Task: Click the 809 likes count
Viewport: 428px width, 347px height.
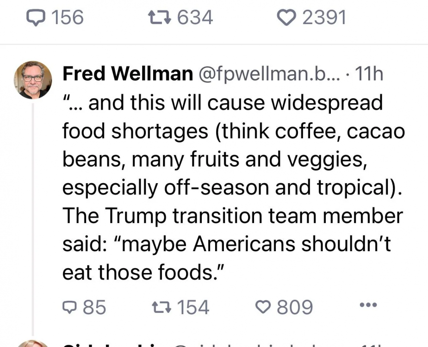Action: (295, 307)
